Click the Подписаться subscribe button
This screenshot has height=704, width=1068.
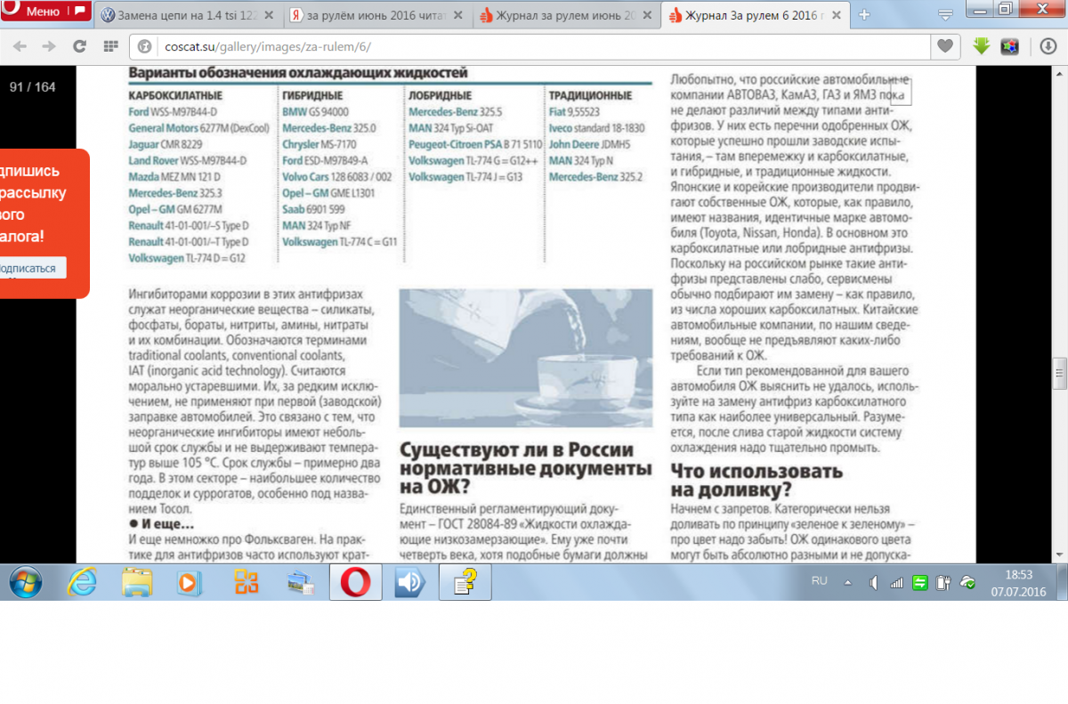coord(29,268)
